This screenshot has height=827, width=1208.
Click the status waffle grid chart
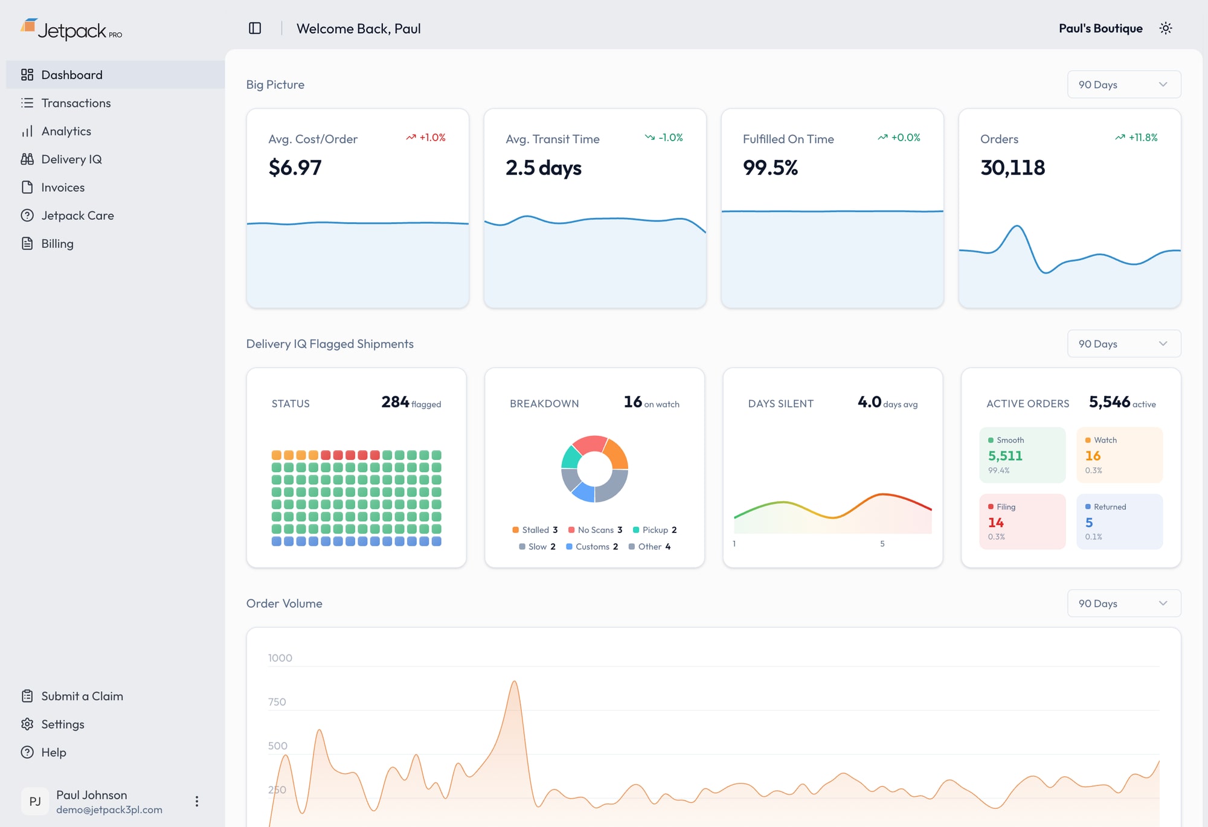356,498
